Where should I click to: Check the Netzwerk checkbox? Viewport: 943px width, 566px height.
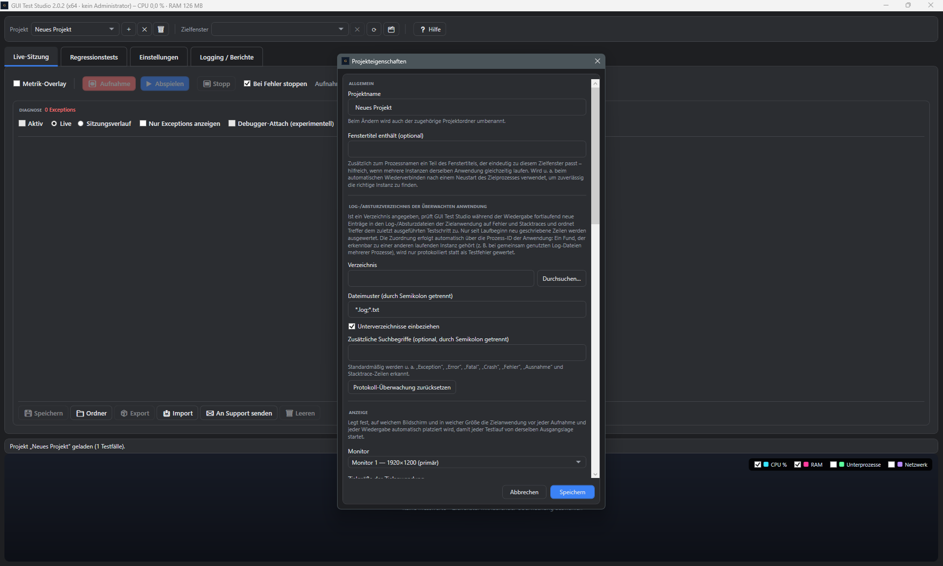[x=891, y=465]
